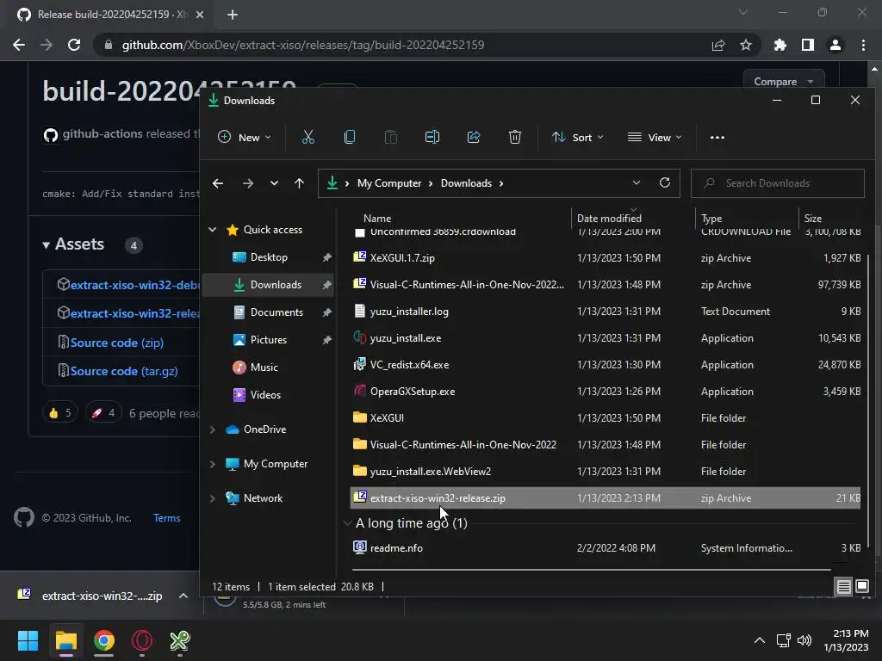Toggle the Chrome side panel icon
Image resolution: width=882 pixels, height=661 pixels.
point(808,45)
